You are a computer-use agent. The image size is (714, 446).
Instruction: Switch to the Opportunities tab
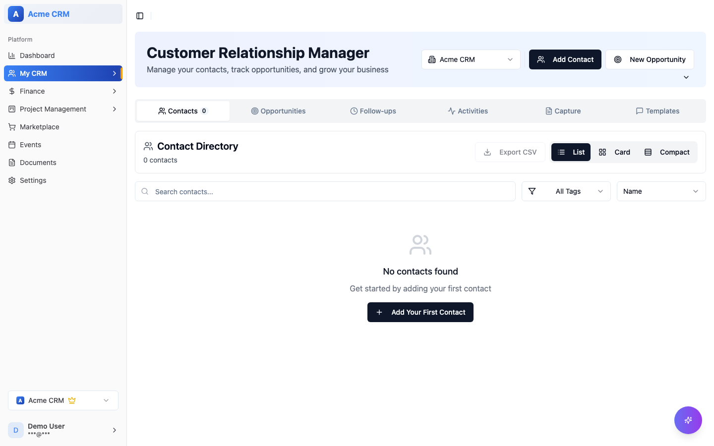[278, 111]
